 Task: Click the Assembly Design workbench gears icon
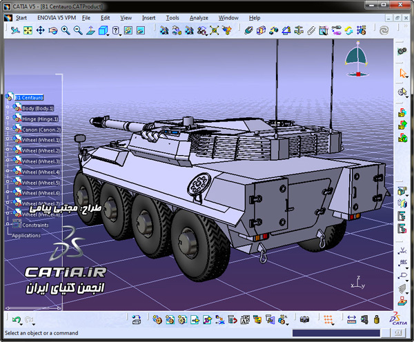pos(402,51)
